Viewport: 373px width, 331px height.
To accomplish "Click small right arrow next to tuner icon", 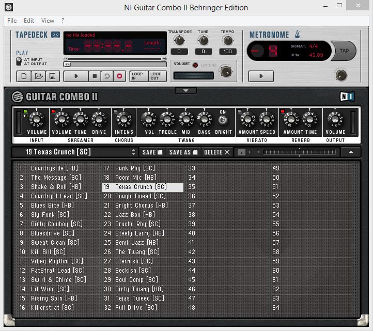I will (x=250, y=152).
